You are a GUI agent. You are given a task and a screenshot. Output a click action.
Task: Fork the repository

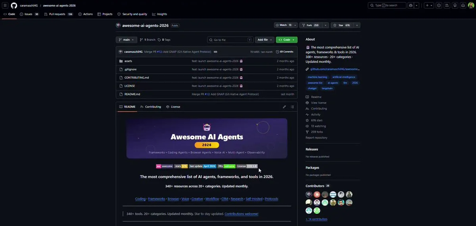click(x=310, y=25)
